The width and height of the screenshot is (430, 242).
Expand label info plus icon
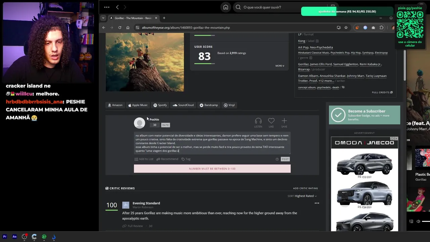[317, 41]
